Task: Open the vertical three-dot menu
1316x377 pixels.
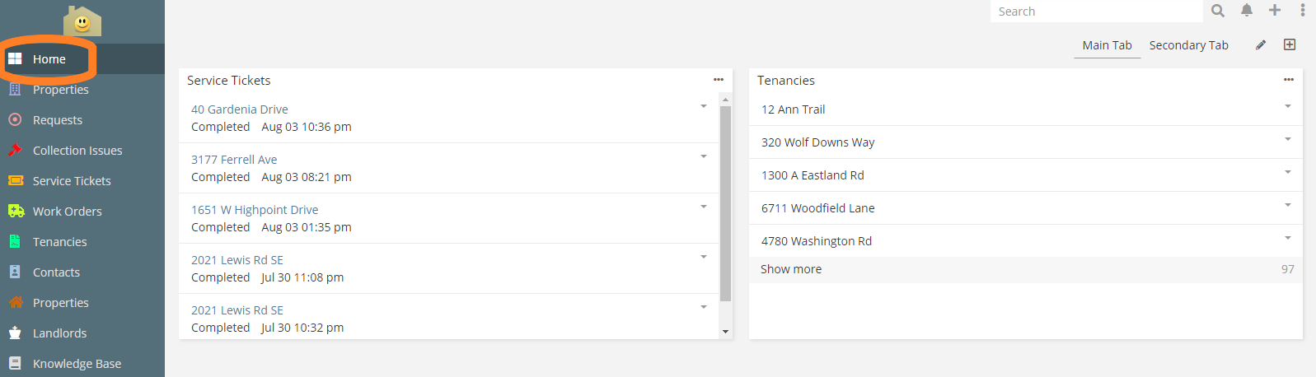Action: pos(1303,11)
